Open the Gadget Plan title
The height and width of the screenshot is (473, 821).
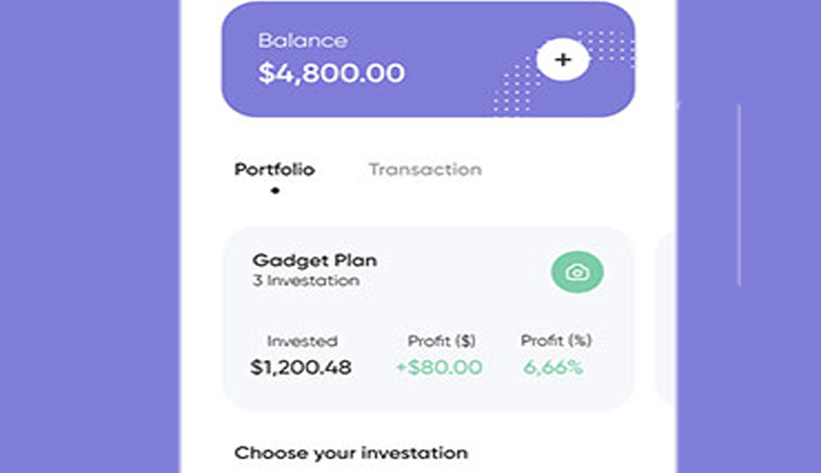click(x=314, y=260)
